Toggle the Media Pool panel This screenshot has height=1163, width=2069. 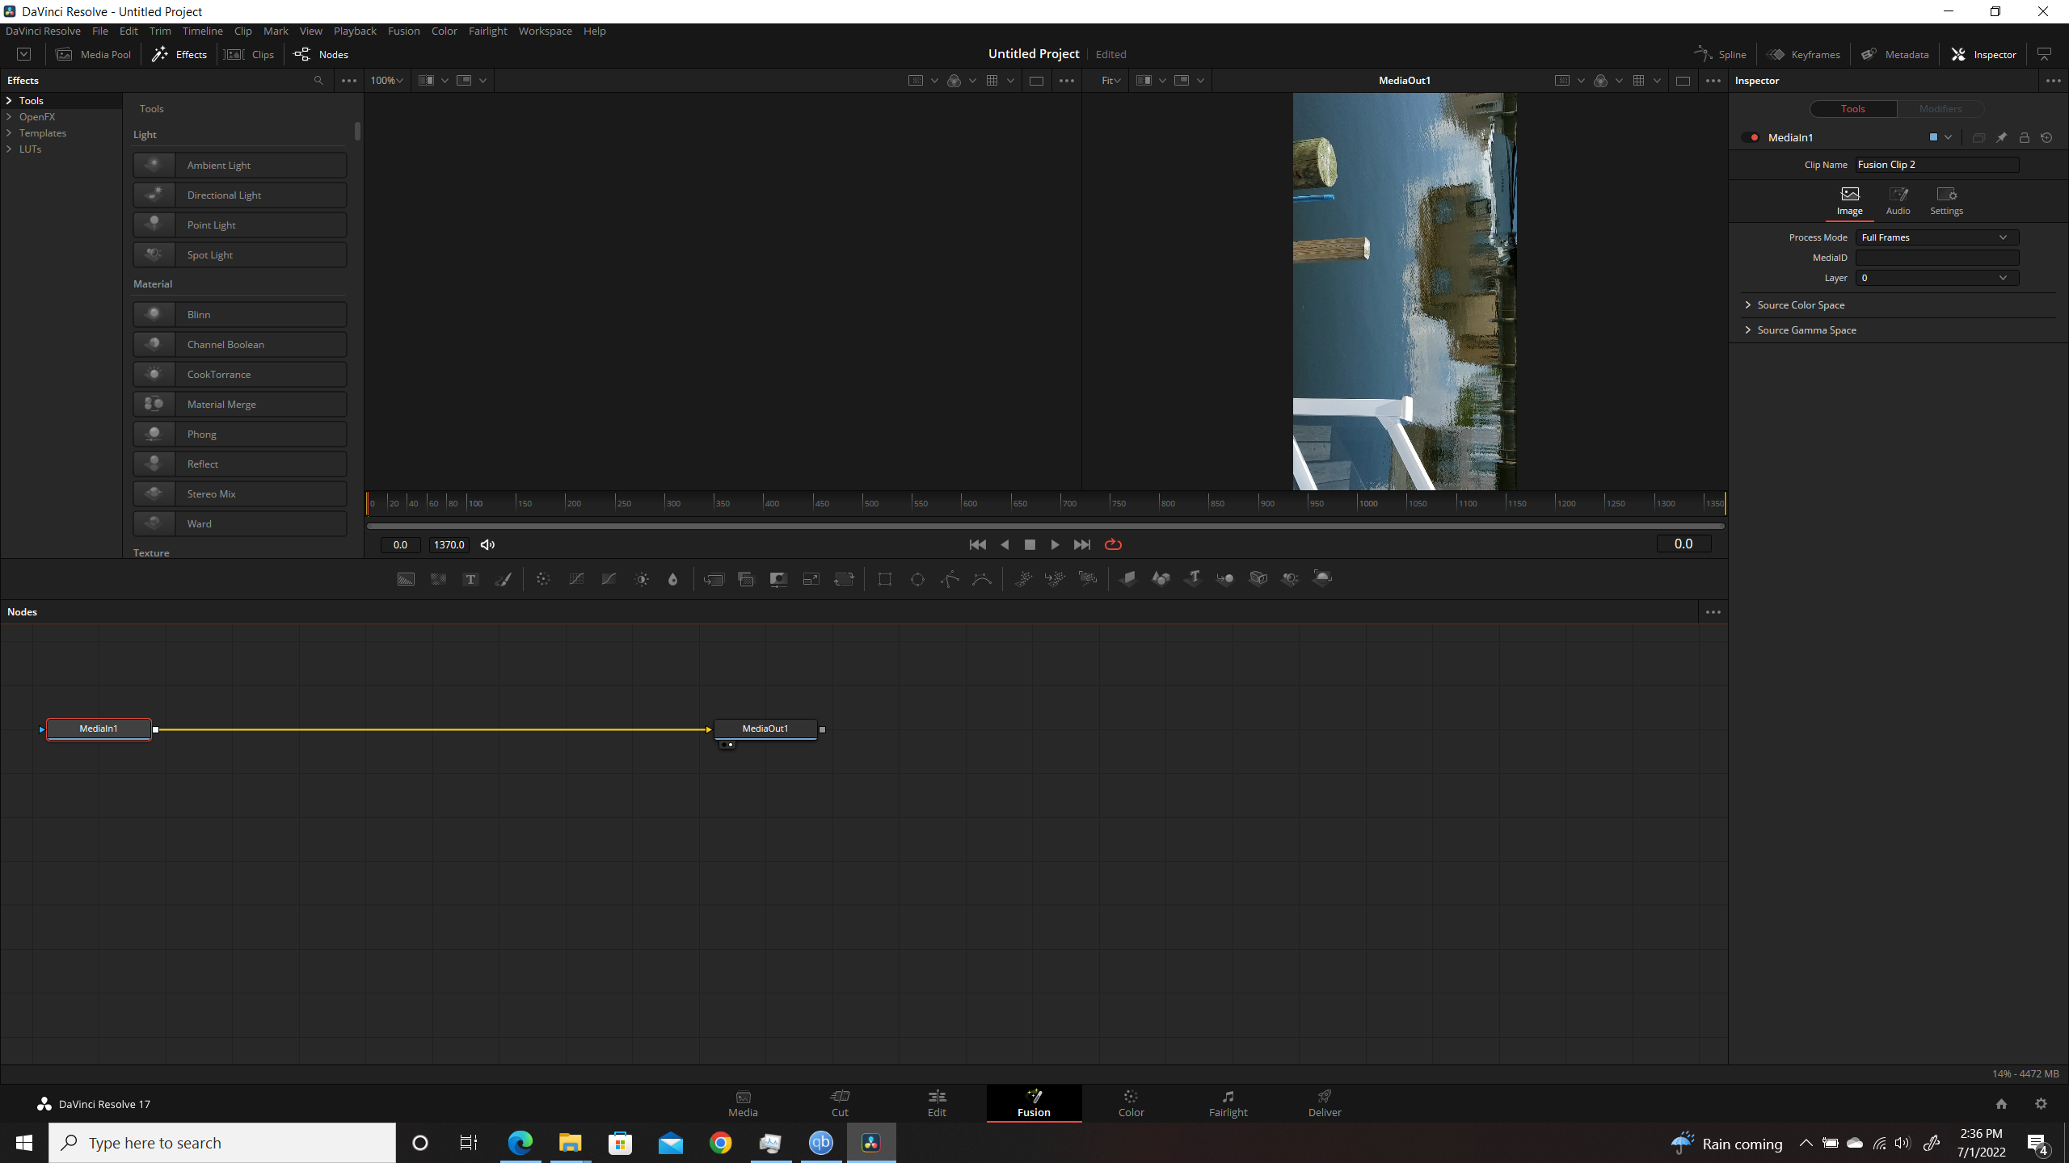94,55
